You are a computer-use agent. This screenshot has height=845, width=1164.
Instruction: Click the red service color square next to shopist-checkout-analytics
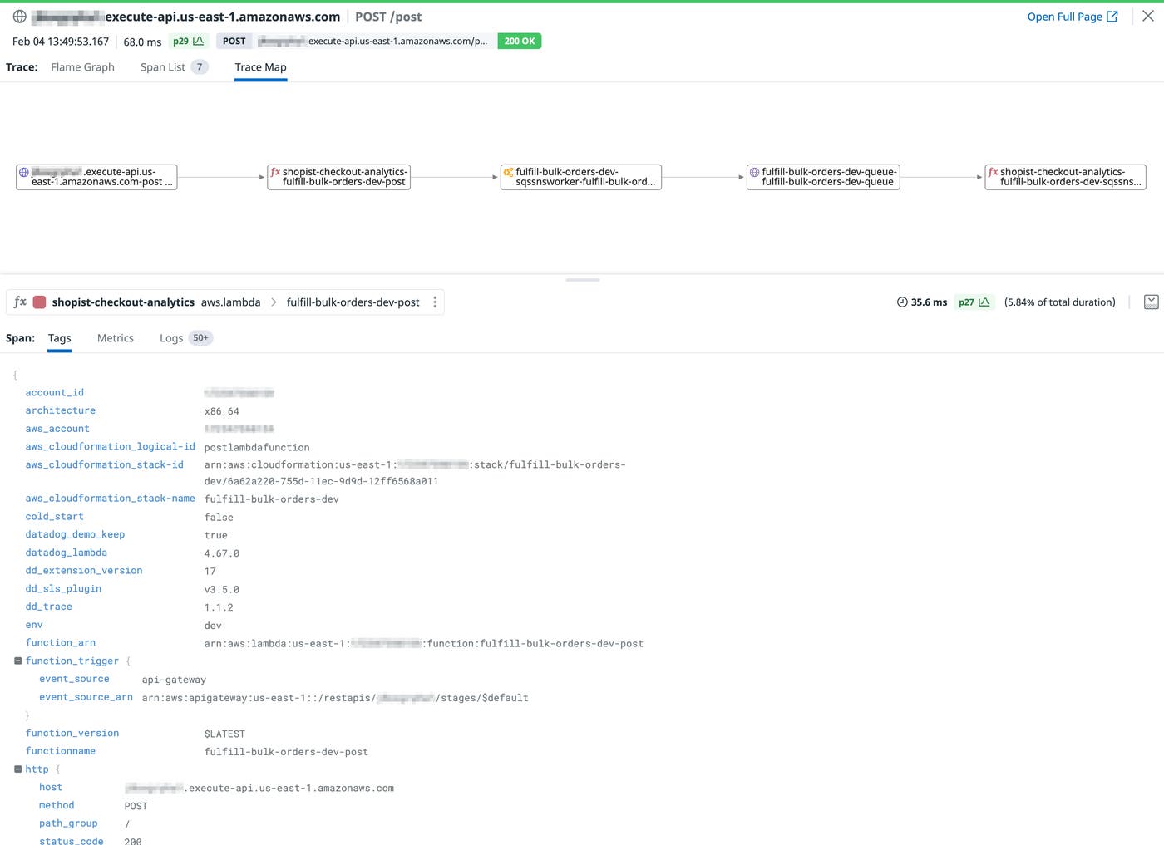(x=39, y=302)
